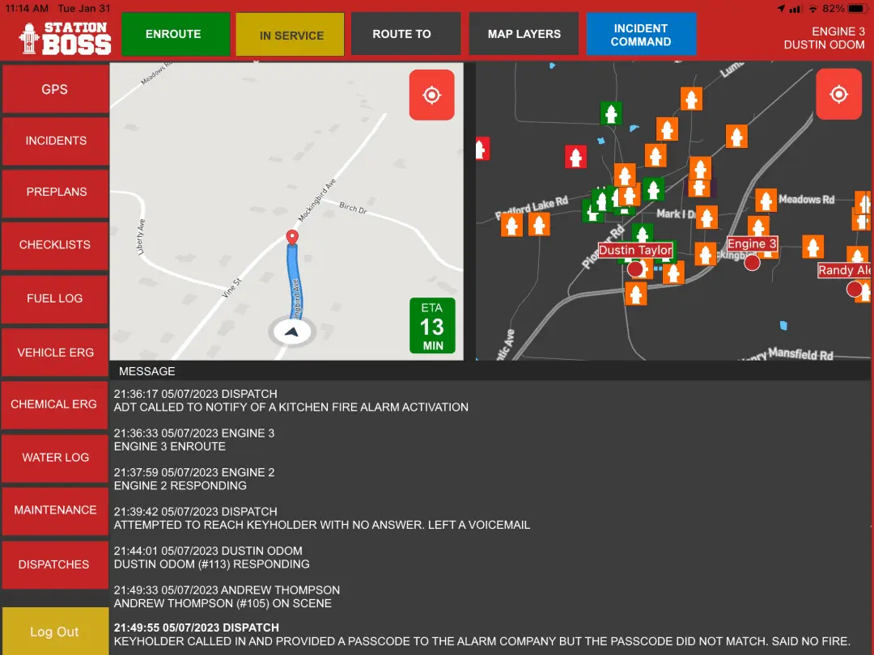Tap the recenter icon on the hydrant map
This screenshot has width=874, height=655.
[838, 95]
